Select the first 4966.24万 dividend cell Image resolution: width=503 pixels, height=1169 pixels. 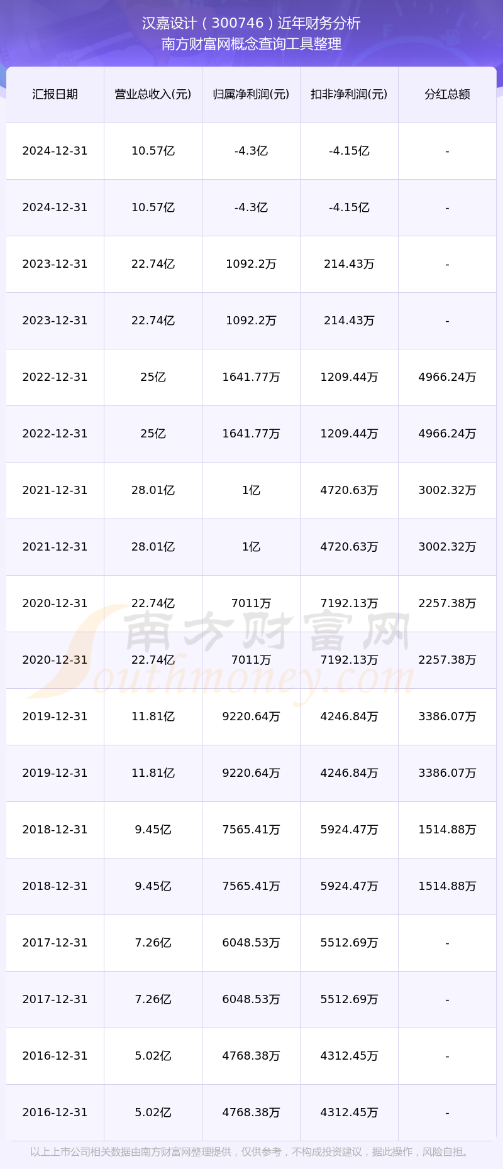447,377
